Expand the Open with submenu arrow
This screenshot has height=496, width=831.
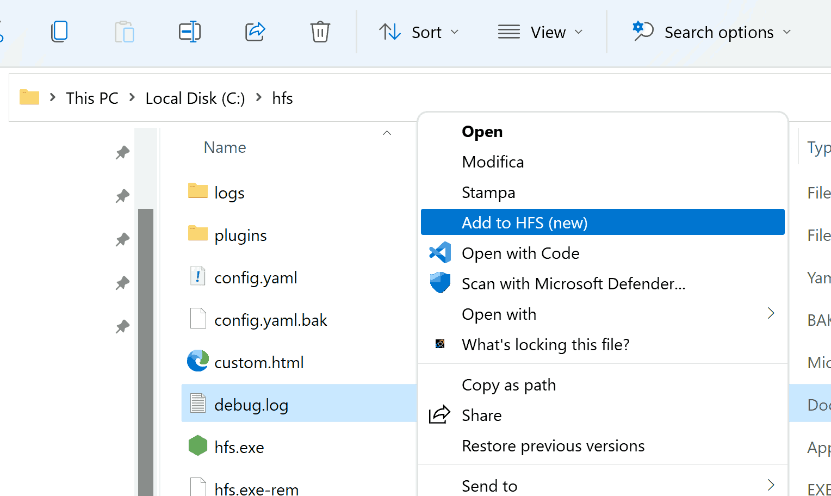coord(771,313)
